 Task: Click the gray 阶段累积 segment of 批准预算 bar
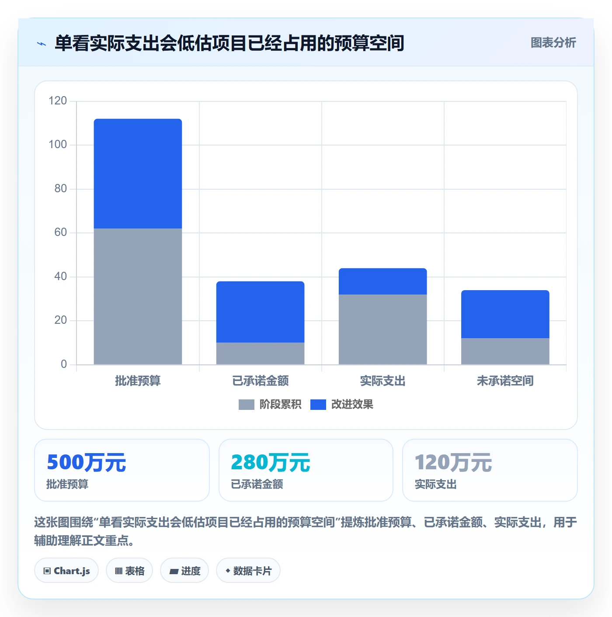138,296
